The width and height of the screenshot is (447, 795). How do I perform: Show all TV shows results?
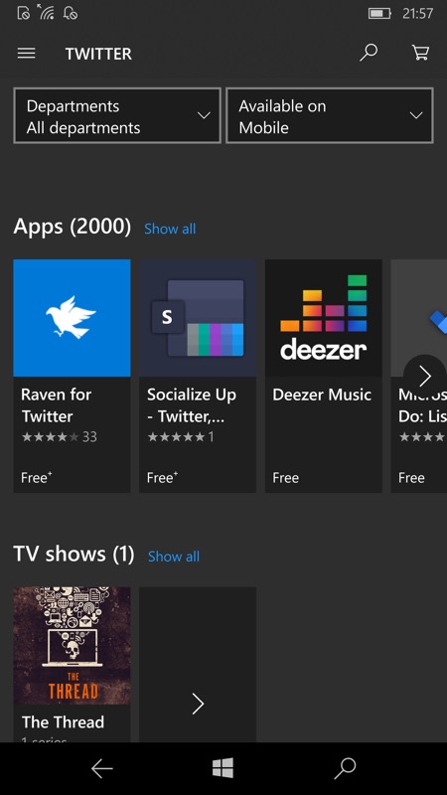click(173, 556)
